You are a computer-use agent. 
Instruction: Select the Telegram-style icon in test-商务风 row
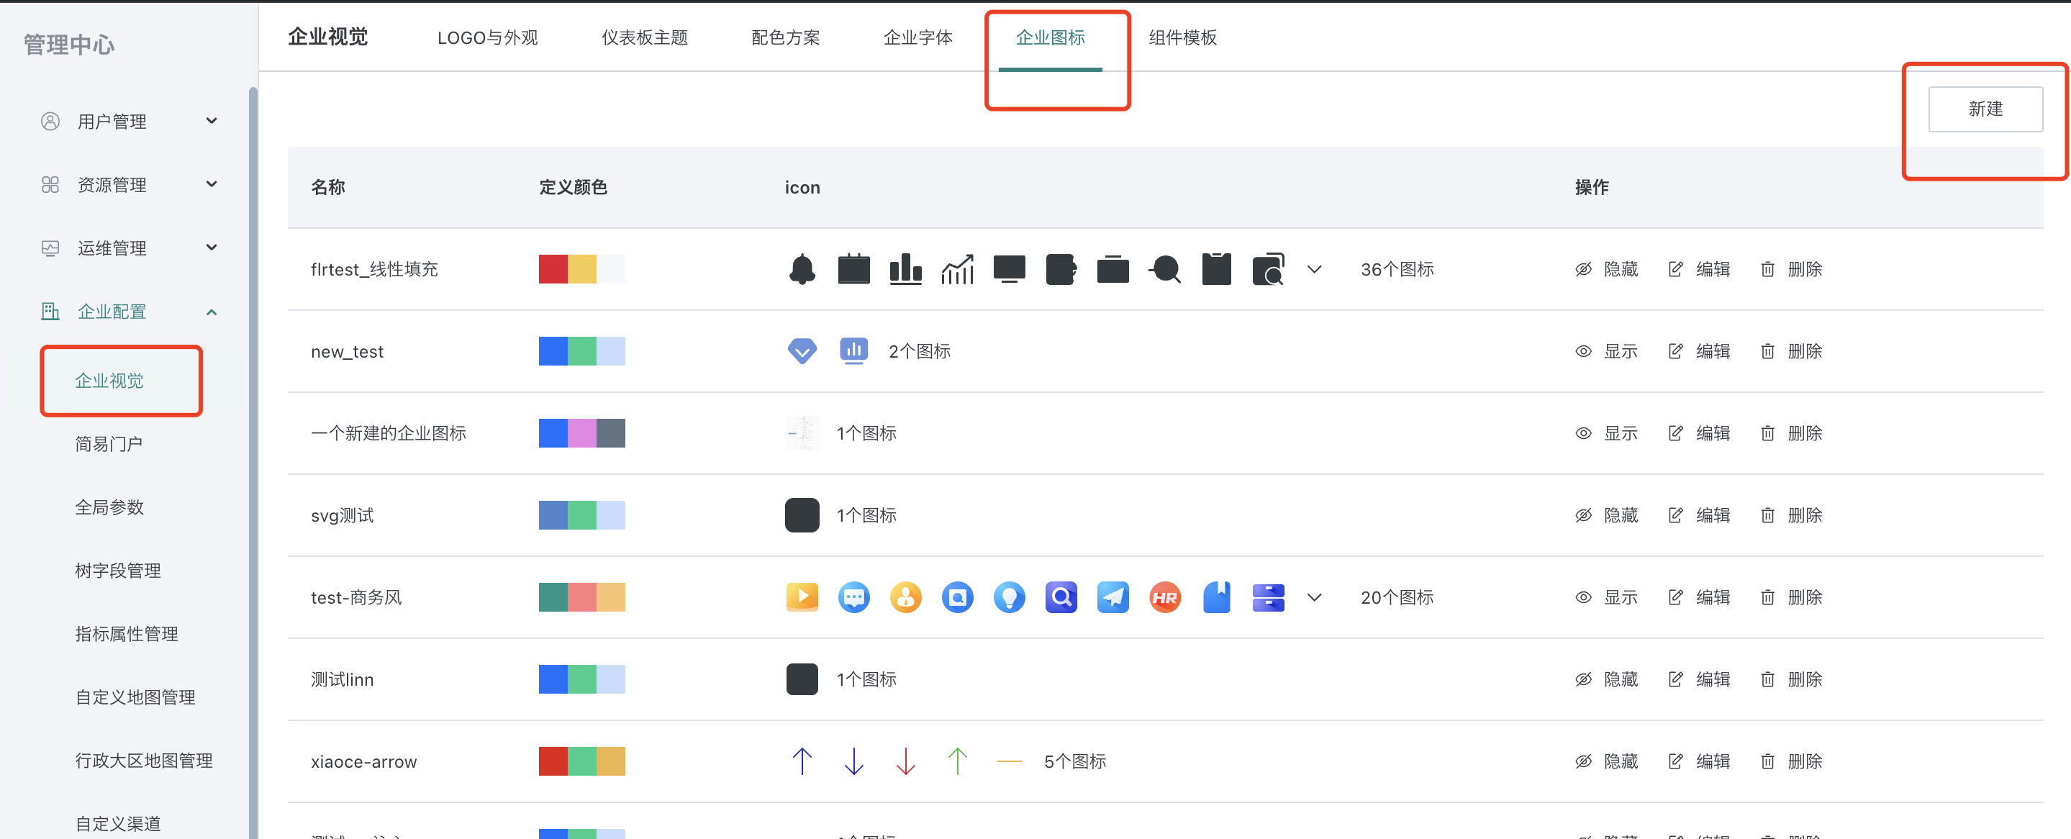[1112, 597]
